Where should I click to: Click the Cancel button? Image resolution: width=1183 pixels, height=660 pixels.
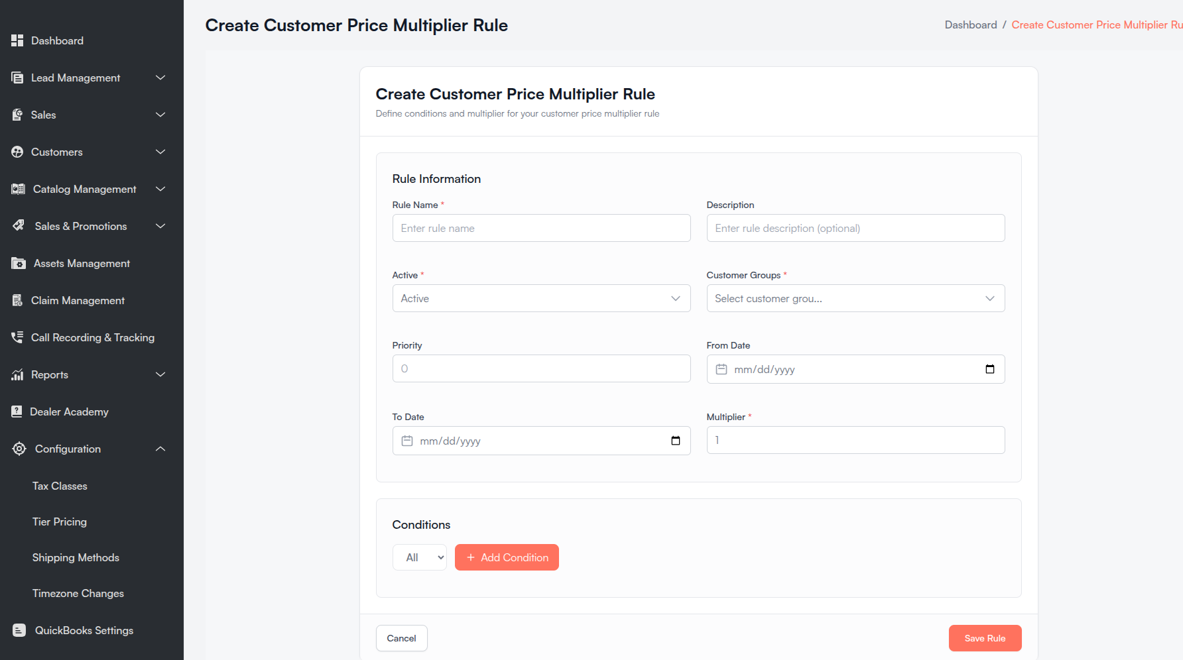click(x=401, y=638)
